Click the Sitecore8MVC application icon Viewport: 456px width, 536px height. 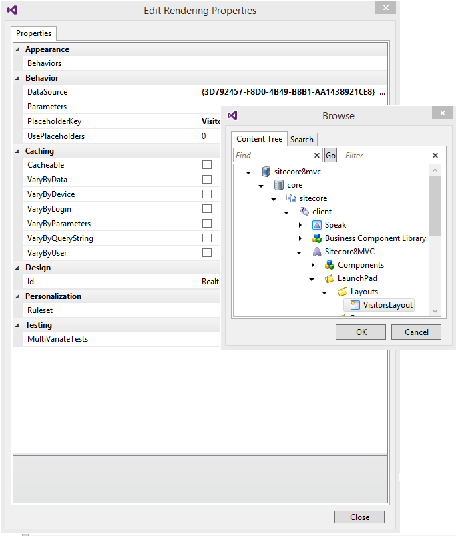317,252
